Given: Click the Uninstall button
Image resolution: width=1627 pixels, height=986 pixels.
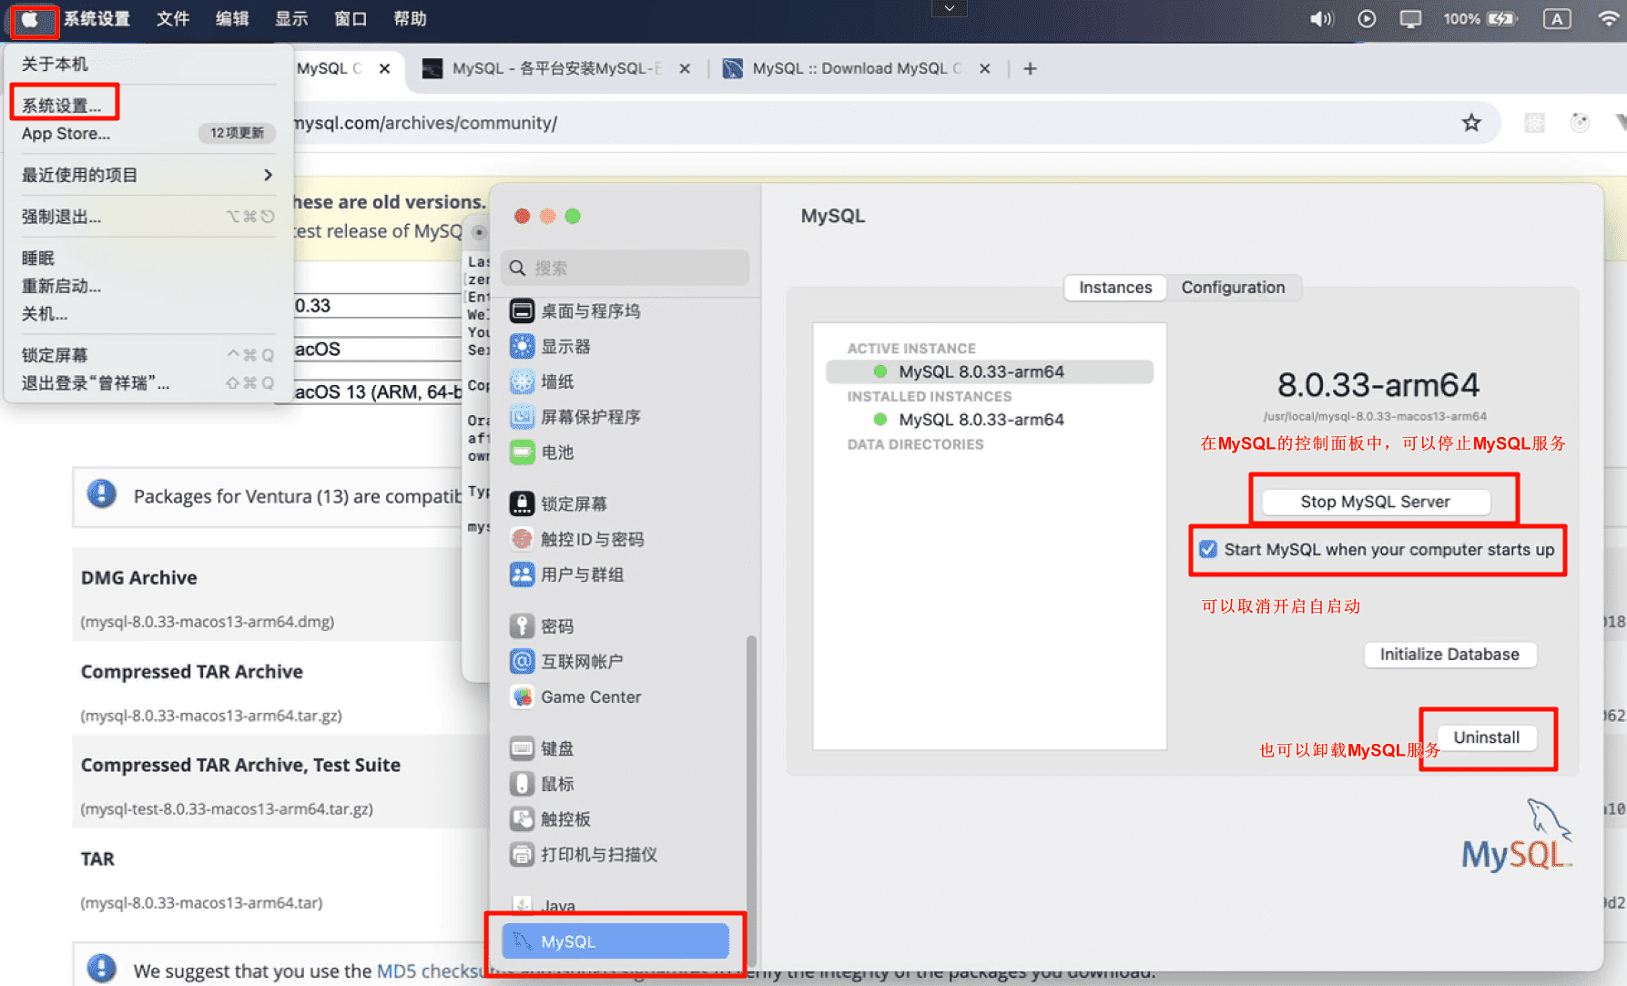Looking at the screenshot, I should coord(1486,737).
